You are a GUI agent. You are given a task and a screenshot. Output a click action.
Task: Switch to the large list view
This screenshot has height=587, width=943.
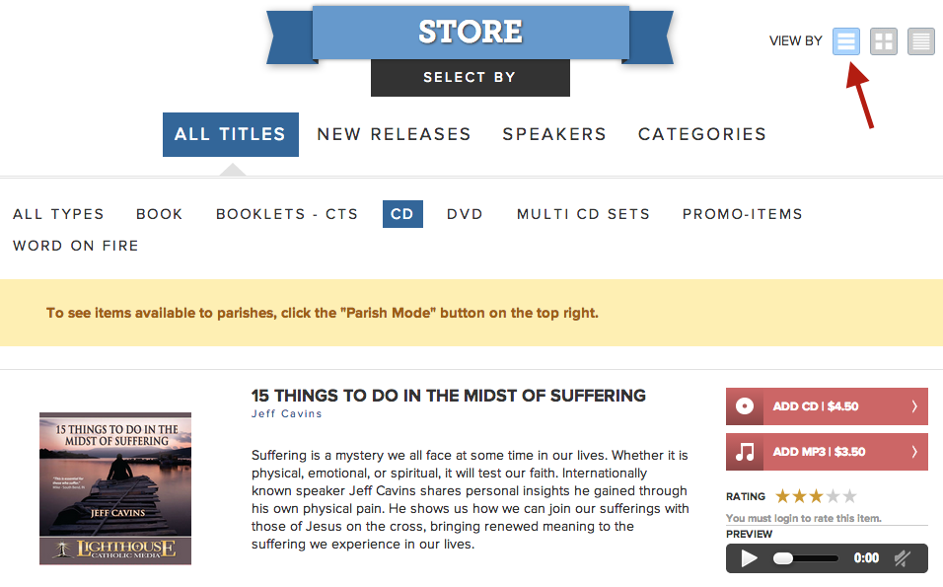[846, 41]
